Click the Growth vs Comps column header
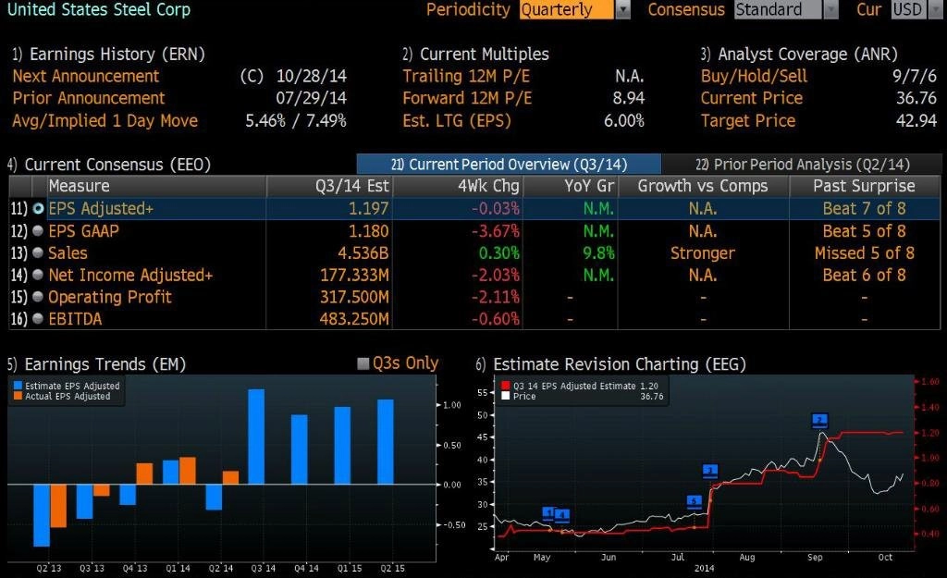Image resolution: width=947 pixels, height=578 pixels. click(703, 186)
